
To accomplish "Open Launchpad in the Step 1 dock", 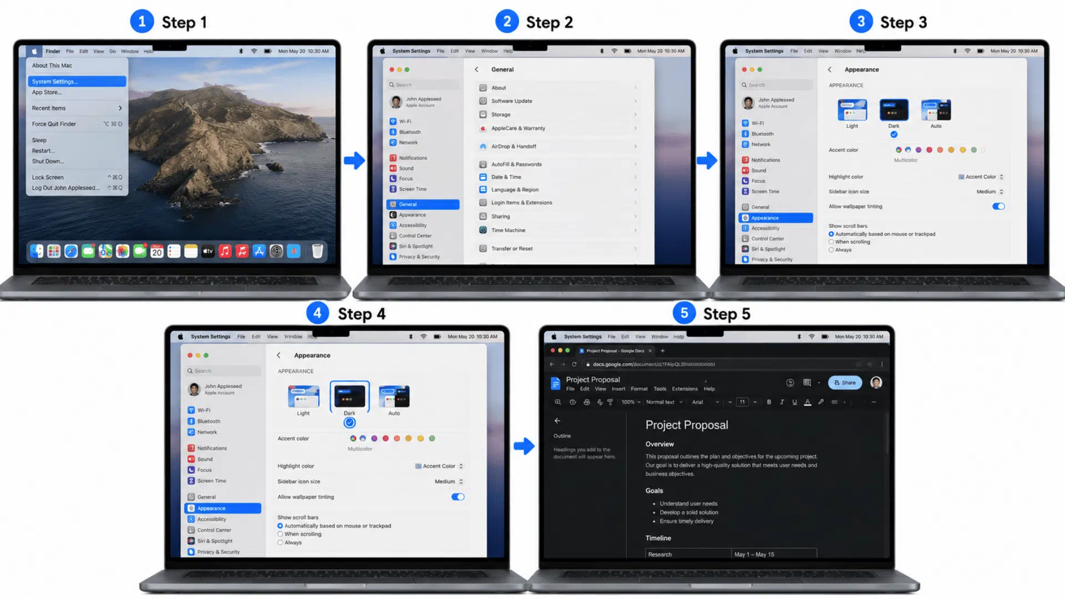I will (54, 251).
